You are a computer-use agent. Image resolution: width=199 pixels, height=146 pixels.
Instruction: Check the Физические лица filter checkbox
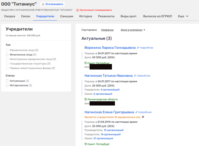click(x=7, y=54)
